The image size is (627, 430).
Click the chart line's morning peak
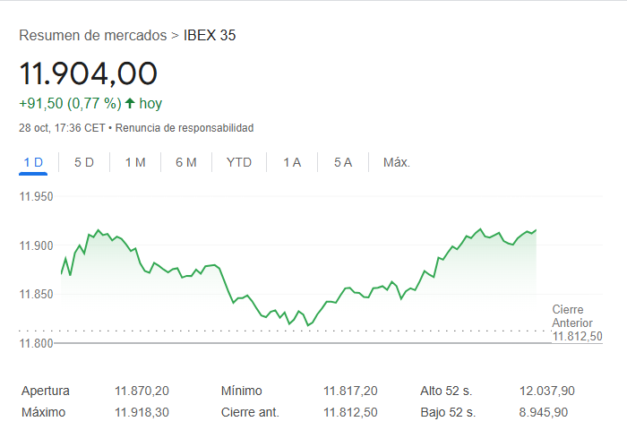tap(98, 230)
